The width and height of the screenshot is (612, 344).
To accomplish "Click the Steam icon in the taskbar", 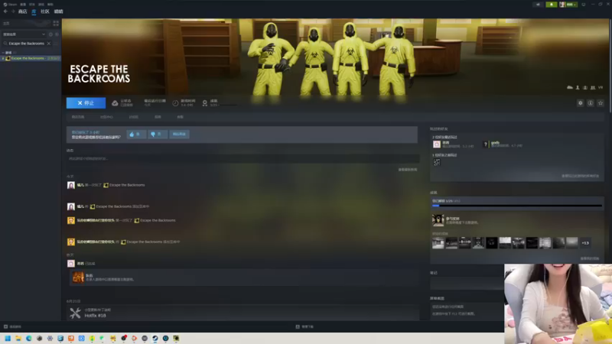I will (x=155, y=338).
